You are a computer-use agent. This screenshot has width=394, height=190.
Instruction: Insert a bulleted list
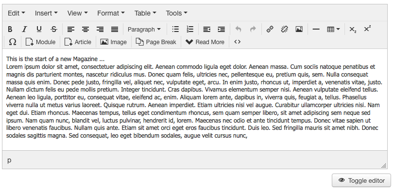click(175, 30)
